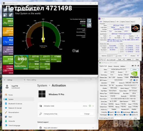Toggle the Vulkan checkbox
This screenshot has width=143, height=131.
click(x=109, y=115)
